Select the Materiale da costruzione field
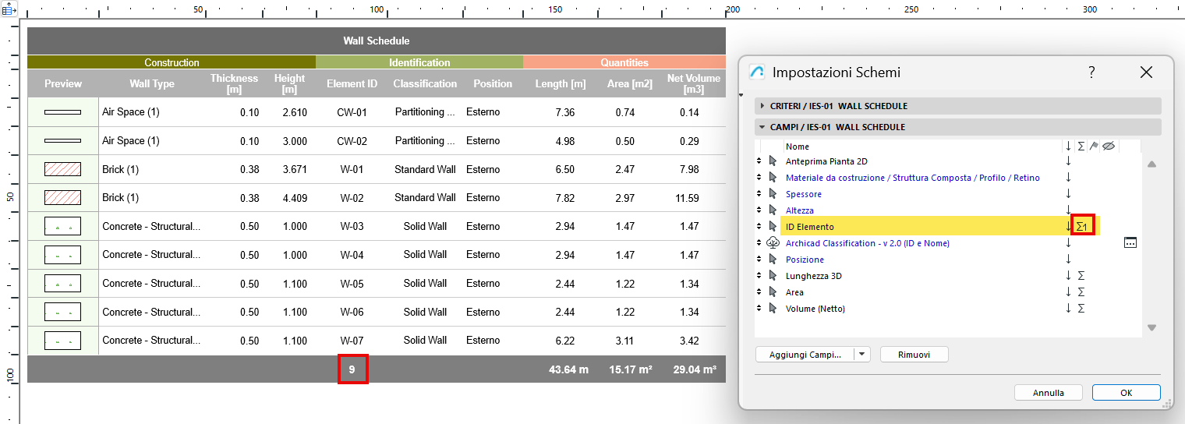 tap(912, 178)
